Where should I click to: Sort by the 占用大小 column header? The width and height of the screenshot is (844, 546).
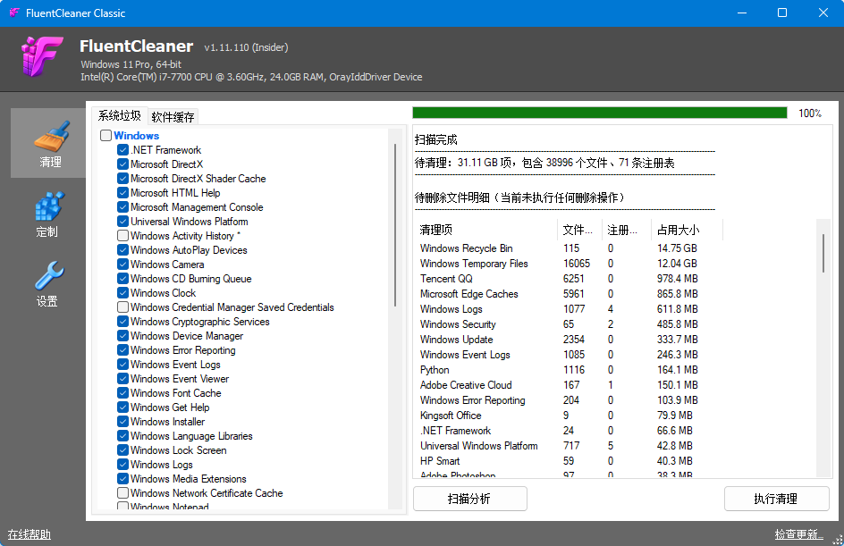coord(687,230)
